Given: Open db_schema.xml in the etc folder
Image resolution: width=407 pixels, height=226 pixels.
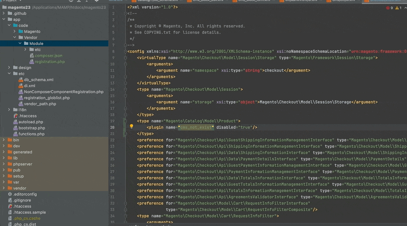Looking at the screenshot, I should [x=39, y=80].
